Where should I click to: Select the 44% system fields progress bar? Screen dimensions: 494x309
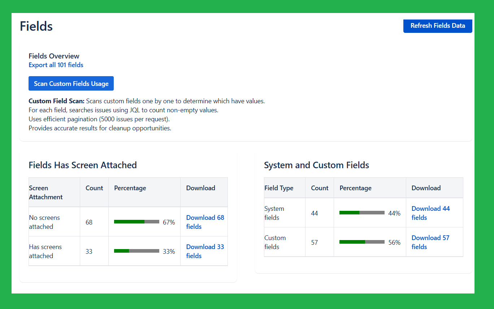[362, 213]
